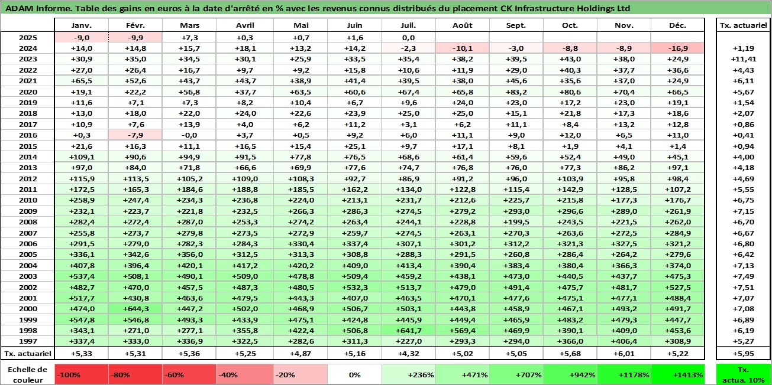Select the +43,0 cell in October 2023
This screenshot has height=385, width=772.
(570, 59)
